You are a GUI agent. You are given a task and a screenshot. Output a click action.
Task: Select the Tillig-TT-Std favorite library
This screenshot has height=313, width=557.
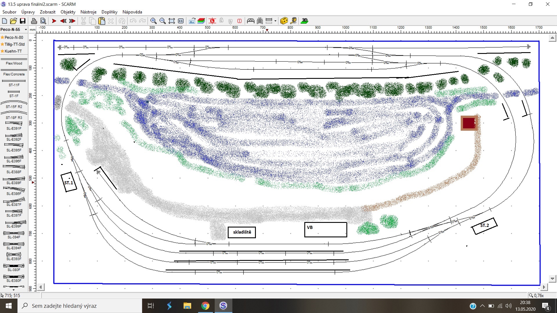(x=15, y=44)
